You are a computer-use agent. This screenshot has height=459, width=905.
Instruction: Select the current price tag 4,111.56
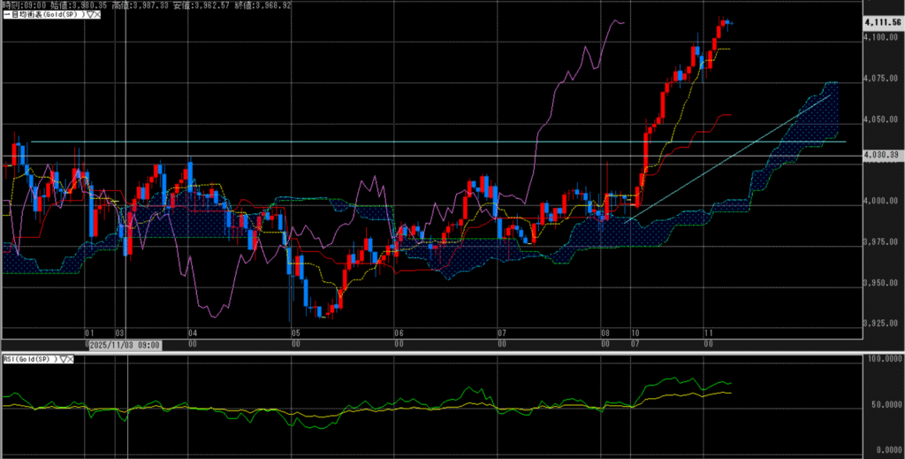(881, 21)
